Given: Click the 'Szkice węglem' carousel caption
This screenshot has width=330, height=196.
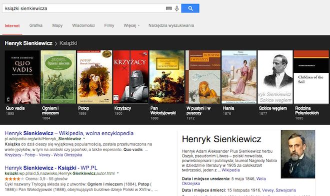Looking at the screenshot, I should point(273,108).
